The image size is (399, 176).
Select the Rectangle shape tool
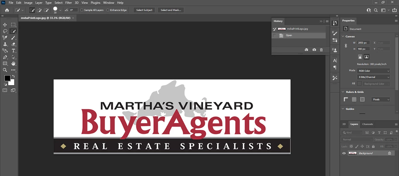pos(5,63)
